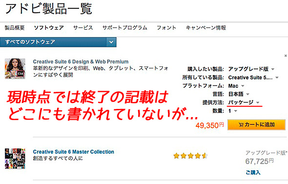Change the 数量 quantity dropdown
Screen dimensions: 288x184
click(233, 111)
